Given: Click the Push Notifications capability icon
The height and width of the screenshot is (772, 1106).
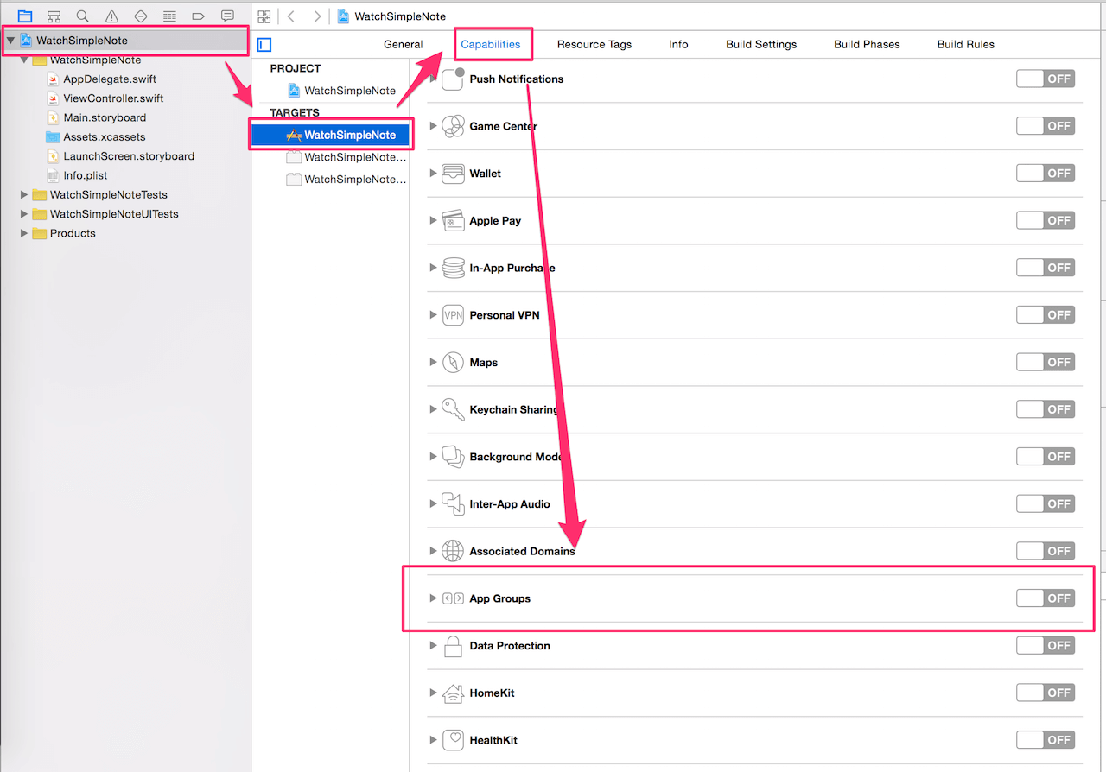Looking at the screenshot, I should [454, 79].
